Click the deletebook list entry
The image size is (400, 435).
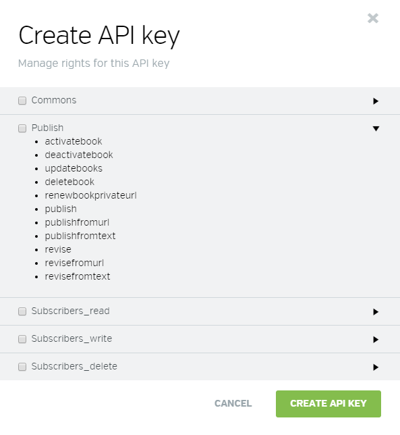[x=69, y=182]
